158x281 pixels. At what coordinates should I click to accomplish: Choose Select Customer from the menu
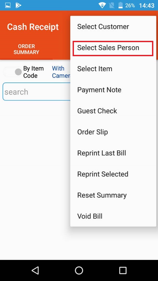pos(103,27)
